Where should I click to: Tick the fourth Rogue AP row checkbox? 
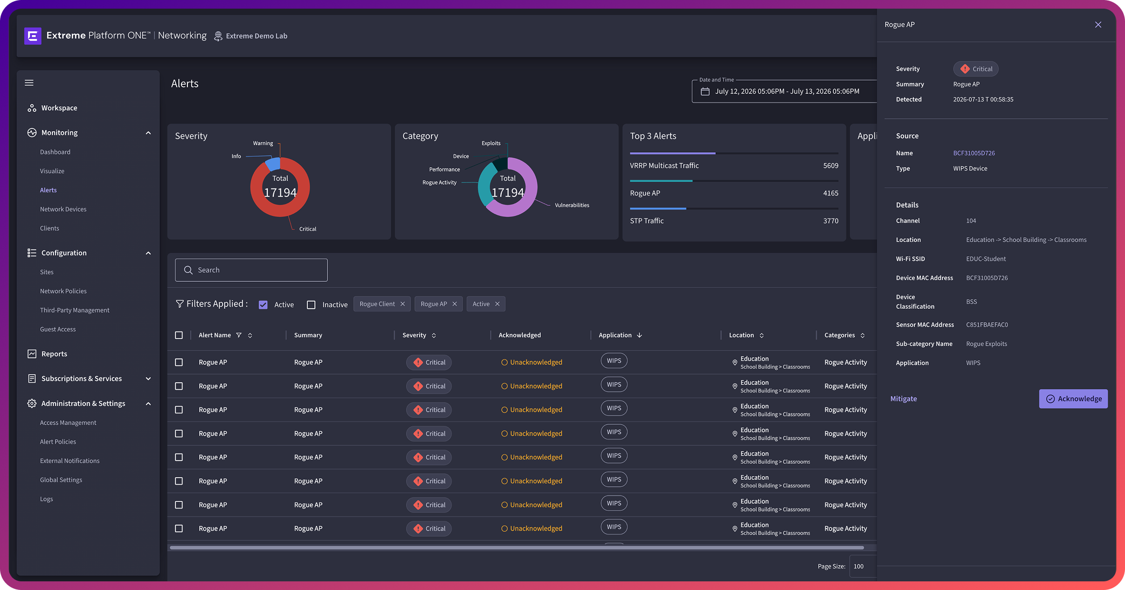179,433
